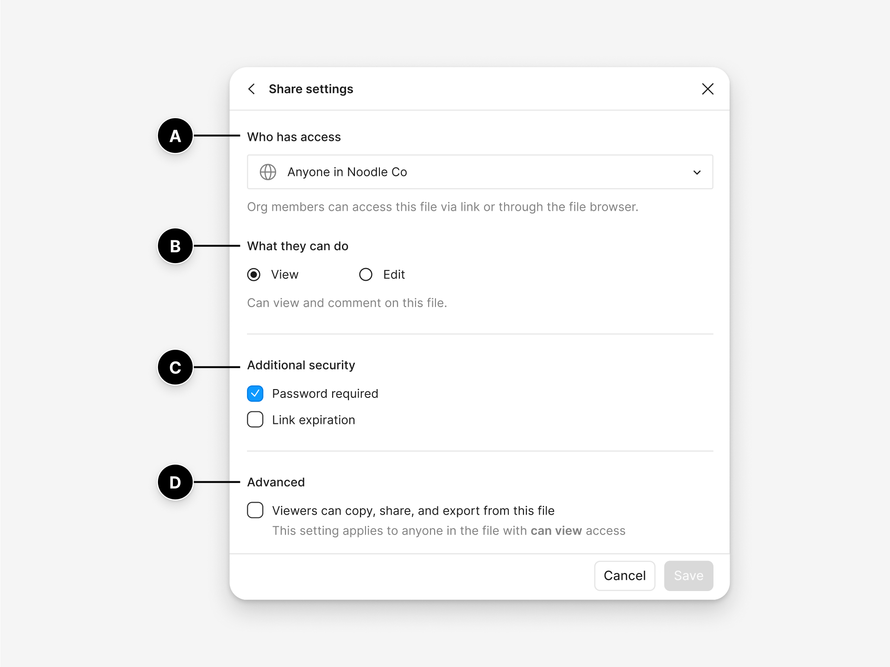Click the annotation marker B

click(175, 246)
